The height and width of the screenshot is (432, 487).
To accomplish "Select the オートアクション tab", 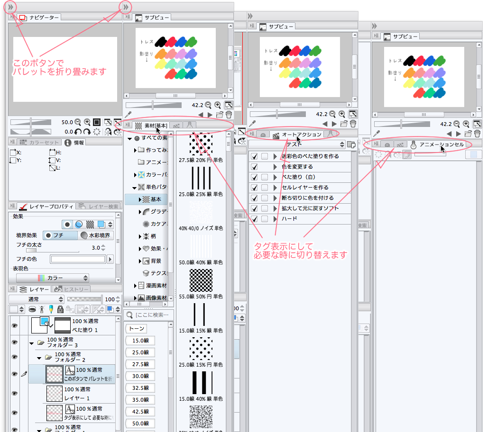I will 296,135.
